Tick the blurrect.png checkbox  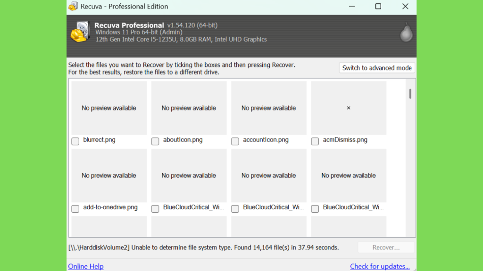pyautogui.click(x=75, y=141)
